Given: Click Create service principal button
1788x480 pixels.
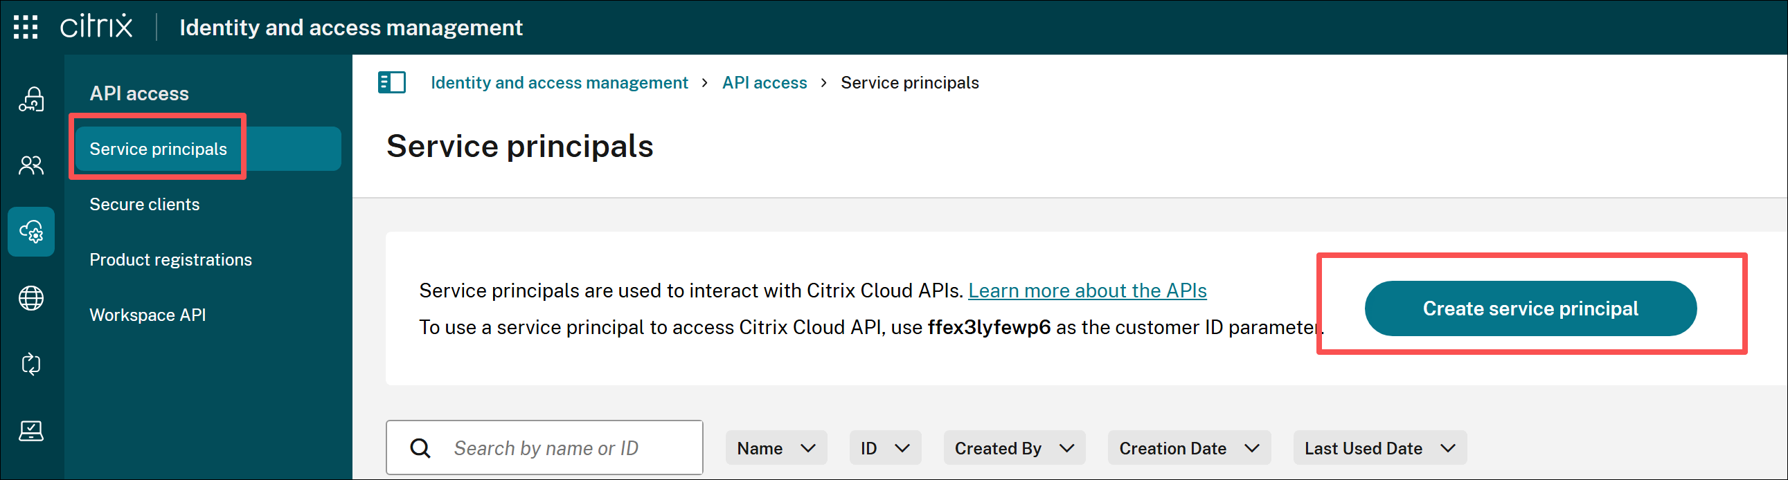Looking at the screenshot, I should coord(1530,308).
